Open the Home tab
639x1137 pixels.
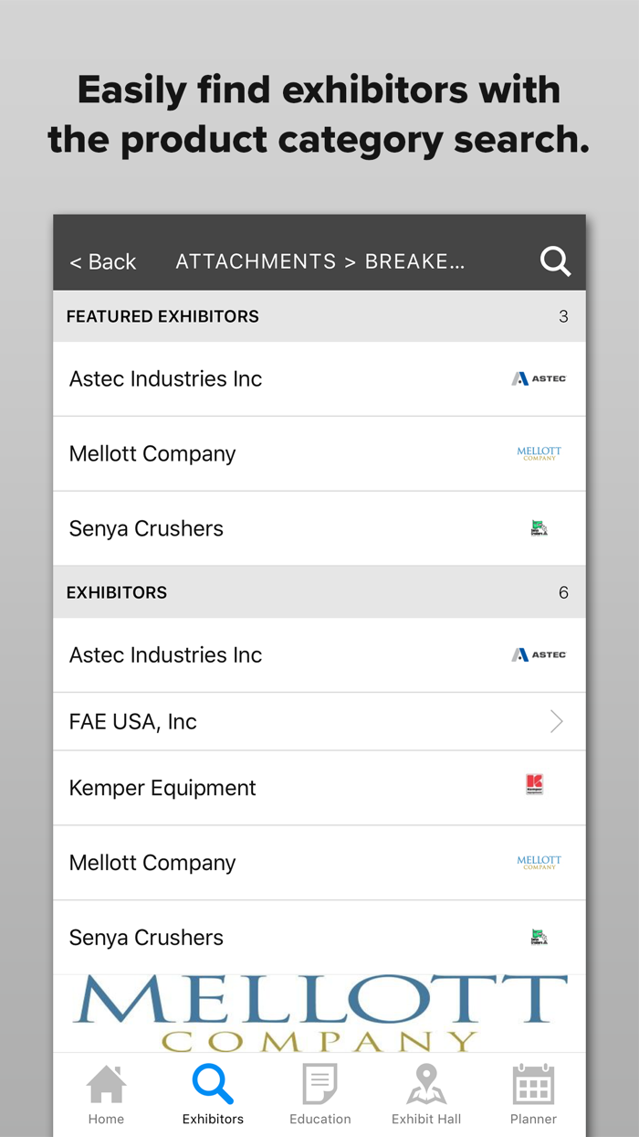(x=106, y=1094)
